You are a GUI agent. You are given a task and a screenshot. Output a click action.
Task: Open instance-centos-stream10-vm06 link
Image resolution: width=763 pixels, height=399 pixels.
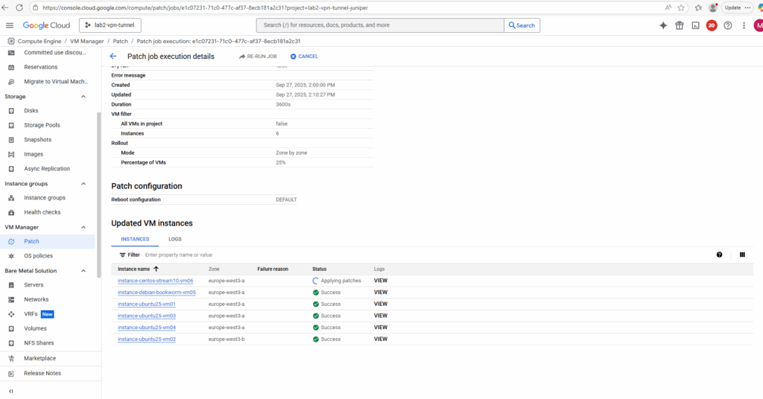click(x=155, y=281)
